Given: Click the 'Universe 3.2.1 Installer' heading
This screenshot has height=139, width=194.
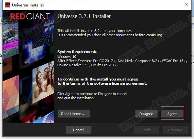Looking at the screenshot, I should click(84, 16).
